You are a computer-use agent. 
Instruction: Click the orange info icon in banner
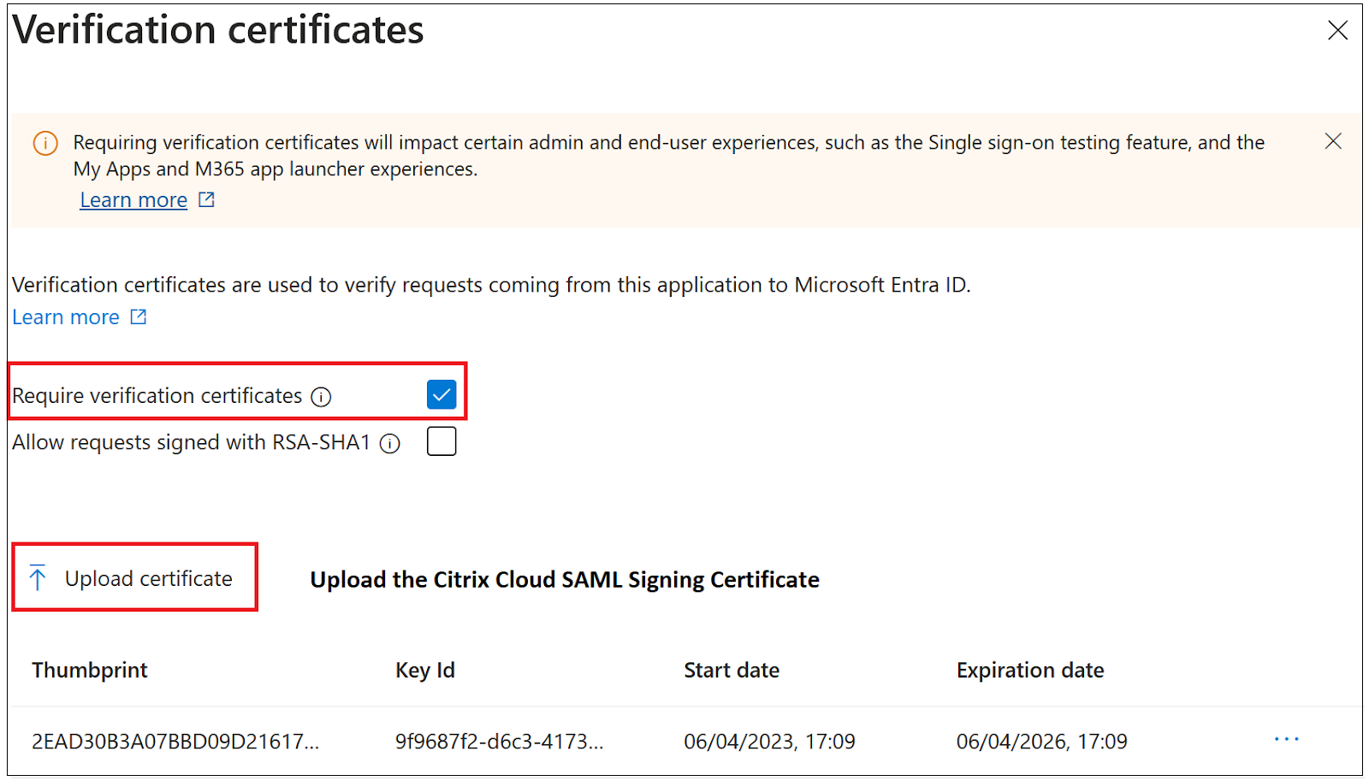(x=45, y=143)
